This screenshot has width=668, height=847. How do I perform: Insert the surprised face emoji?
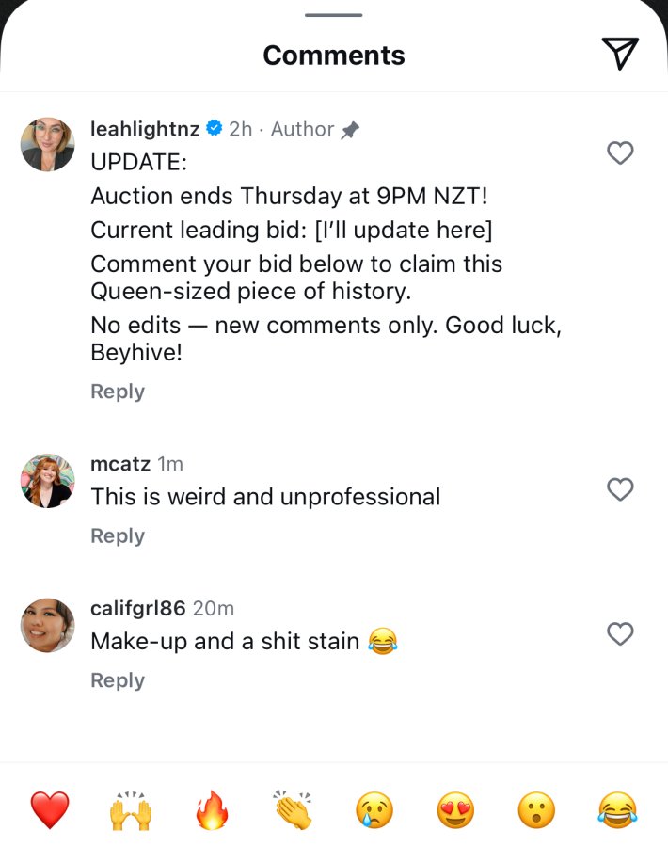(536, 809)
